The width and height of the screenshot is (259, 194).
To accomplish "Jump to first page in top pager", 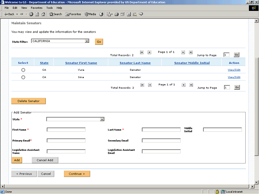I will (x=142, y=52).
